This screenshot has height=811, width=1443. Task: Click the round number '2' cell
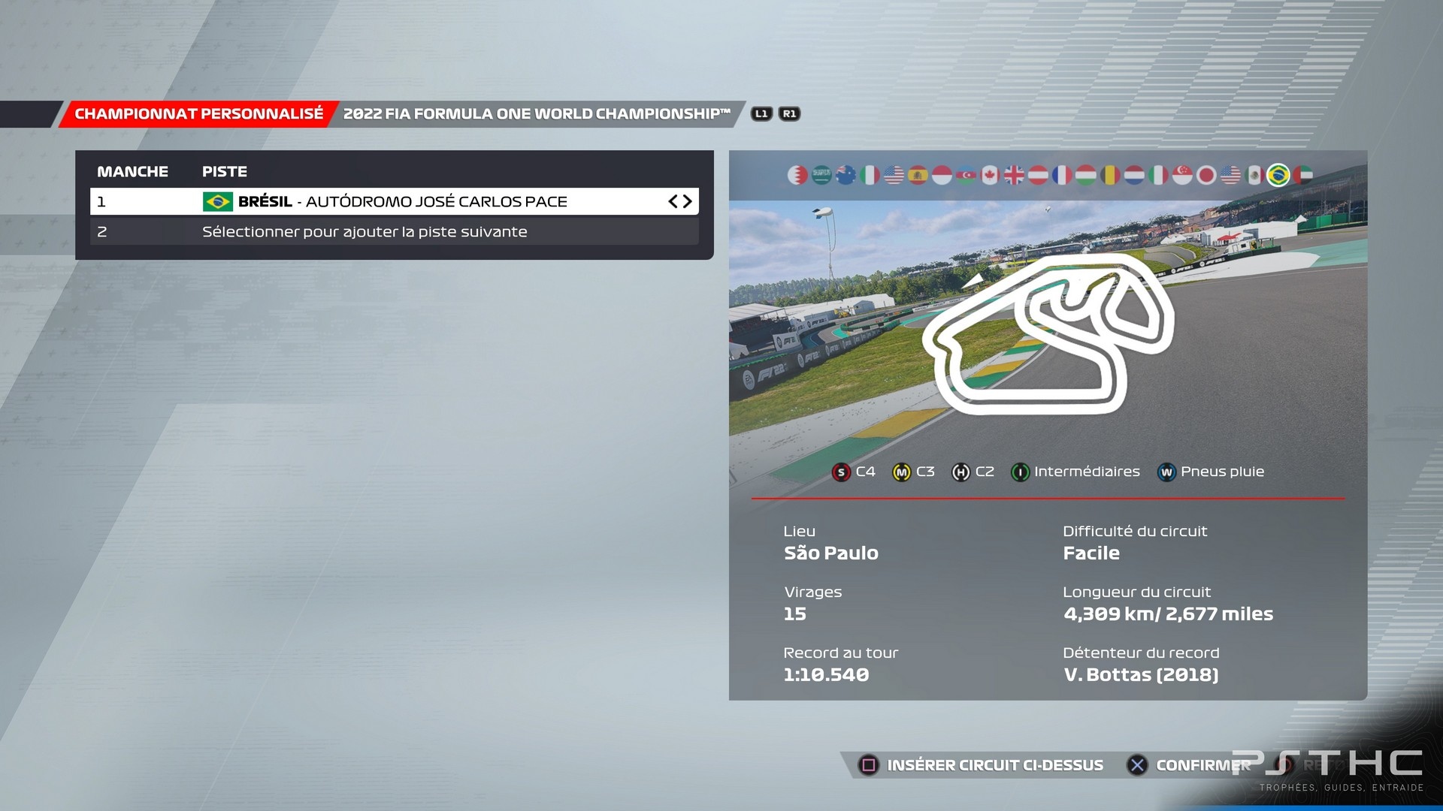[x=102, y=232]
